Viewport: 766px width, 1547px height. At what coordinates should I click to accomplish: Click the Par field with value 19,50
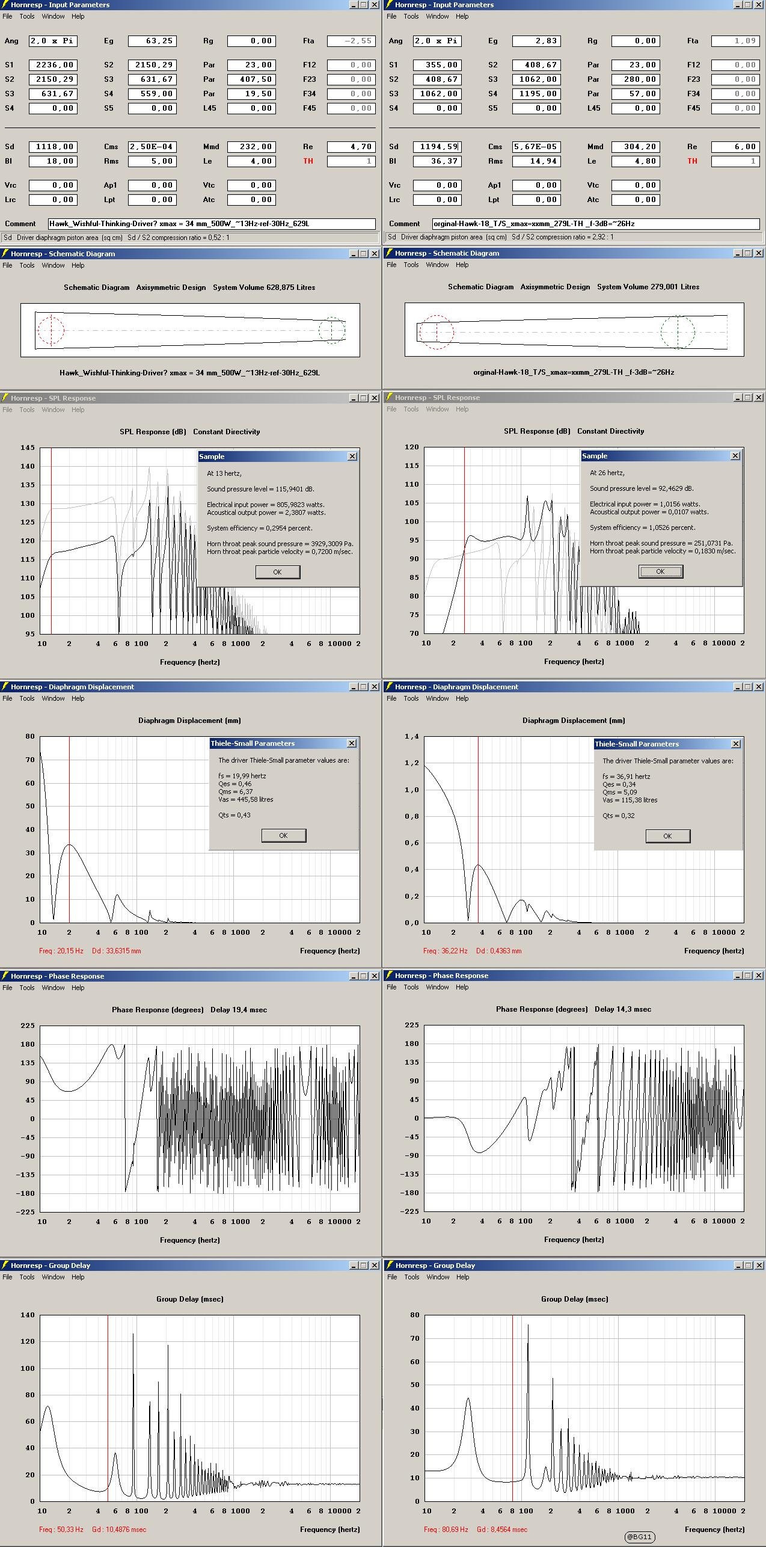(251, 94)
